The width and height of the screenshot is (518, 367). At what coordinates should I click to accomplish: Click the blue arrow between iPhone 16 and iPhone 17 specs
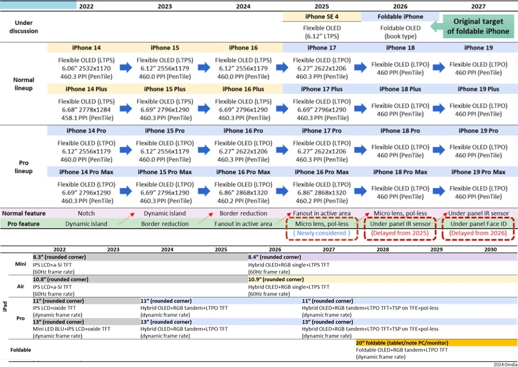[x=282, y=67]
